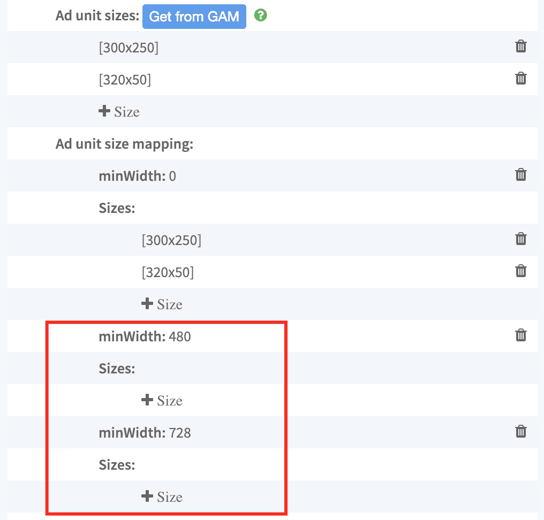544x520 pixels.
Task: Click the Ad unit sizes label
Action: [x=97, y=16]
